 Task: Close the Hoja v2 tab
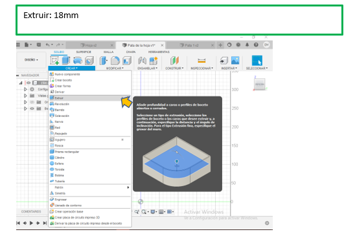click(x=112, y=45)
